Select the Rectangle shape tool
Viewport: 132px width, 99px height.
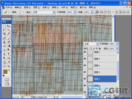pyautogui.click(x=9, y=58)
